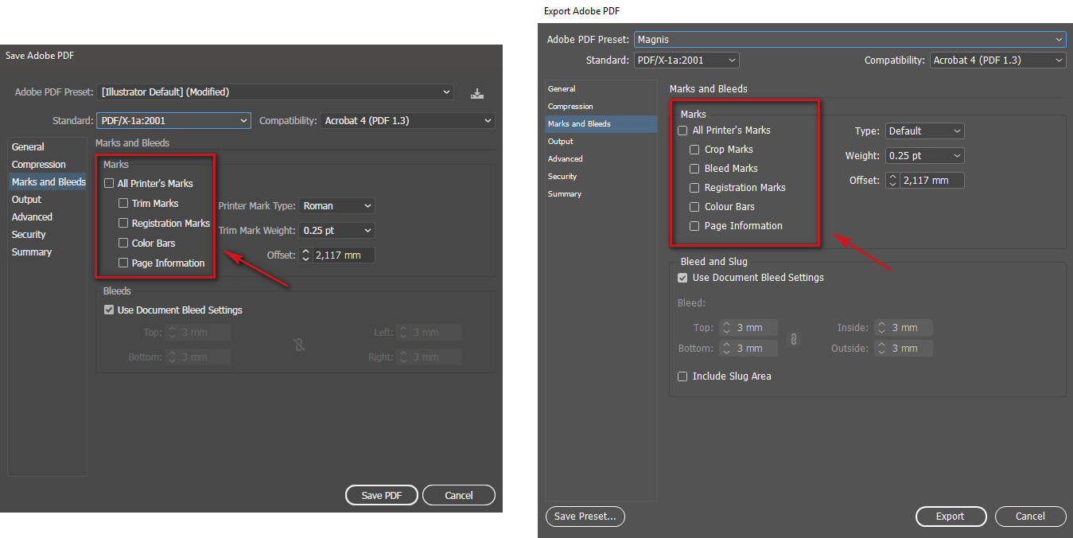The height and width of the screenshot is (538, 1073).
Task: Switch to the Compression section on the left
Action: pyautogui.click(x=37, y=164)
